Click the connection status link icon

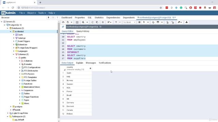[x=63, y=27]
